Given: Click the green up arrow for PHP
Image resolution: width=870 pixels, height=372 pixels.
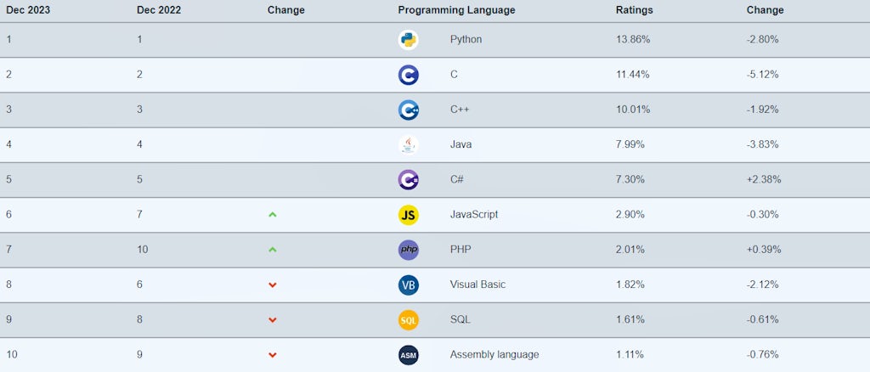Looking at the screenshot, I should [273, 250].
